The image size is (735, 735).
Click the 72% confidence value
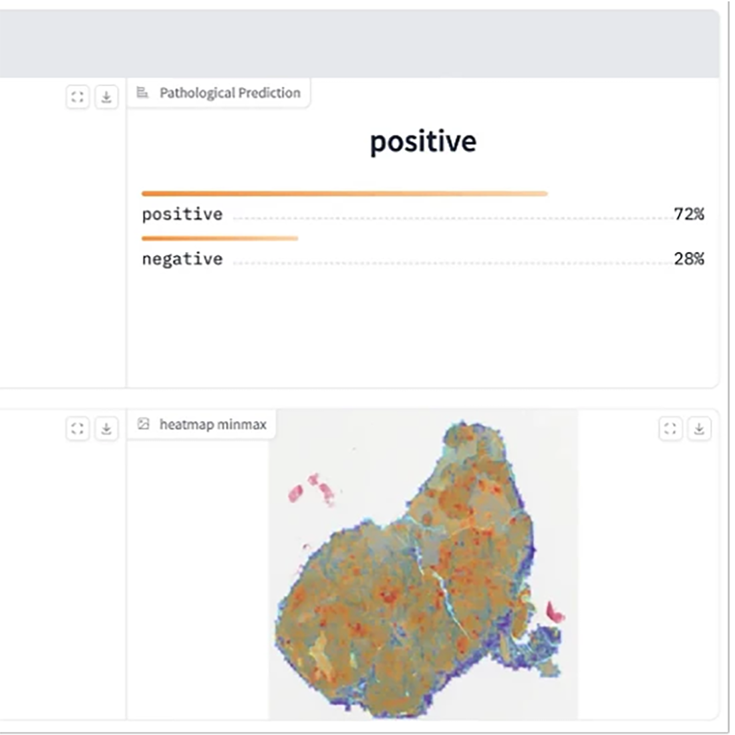tap(689, 214)
